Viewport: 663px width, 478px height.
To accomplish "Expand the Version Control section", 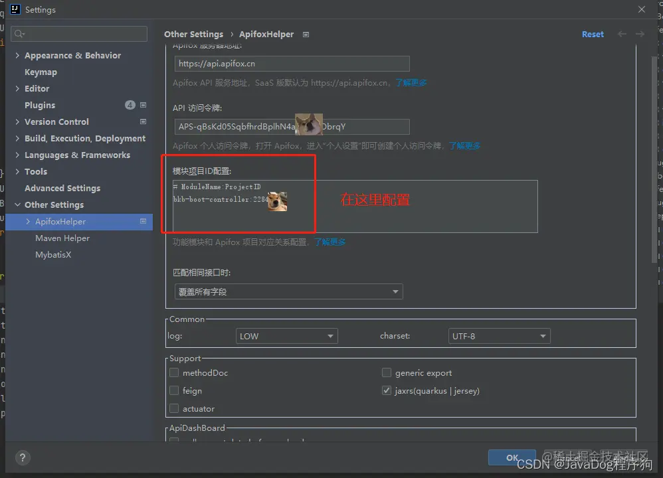I will [x=17, y=121].
